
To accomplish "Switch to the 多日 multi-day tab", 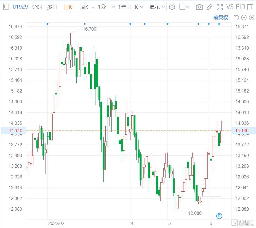I will point(52,7).
